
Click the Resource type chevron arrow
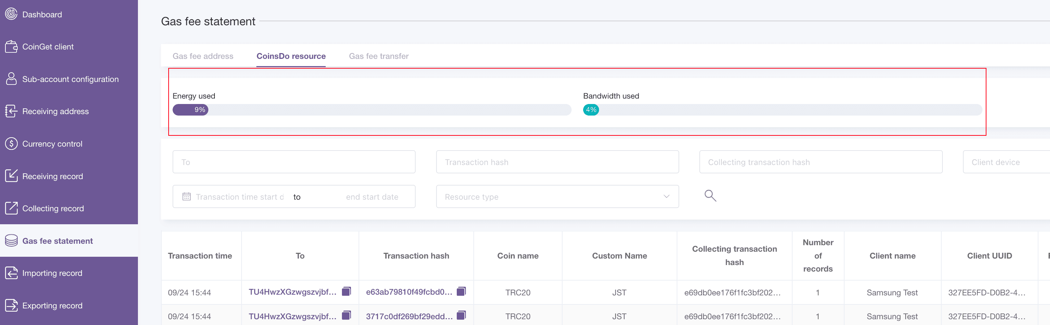(x=667, y=196)
